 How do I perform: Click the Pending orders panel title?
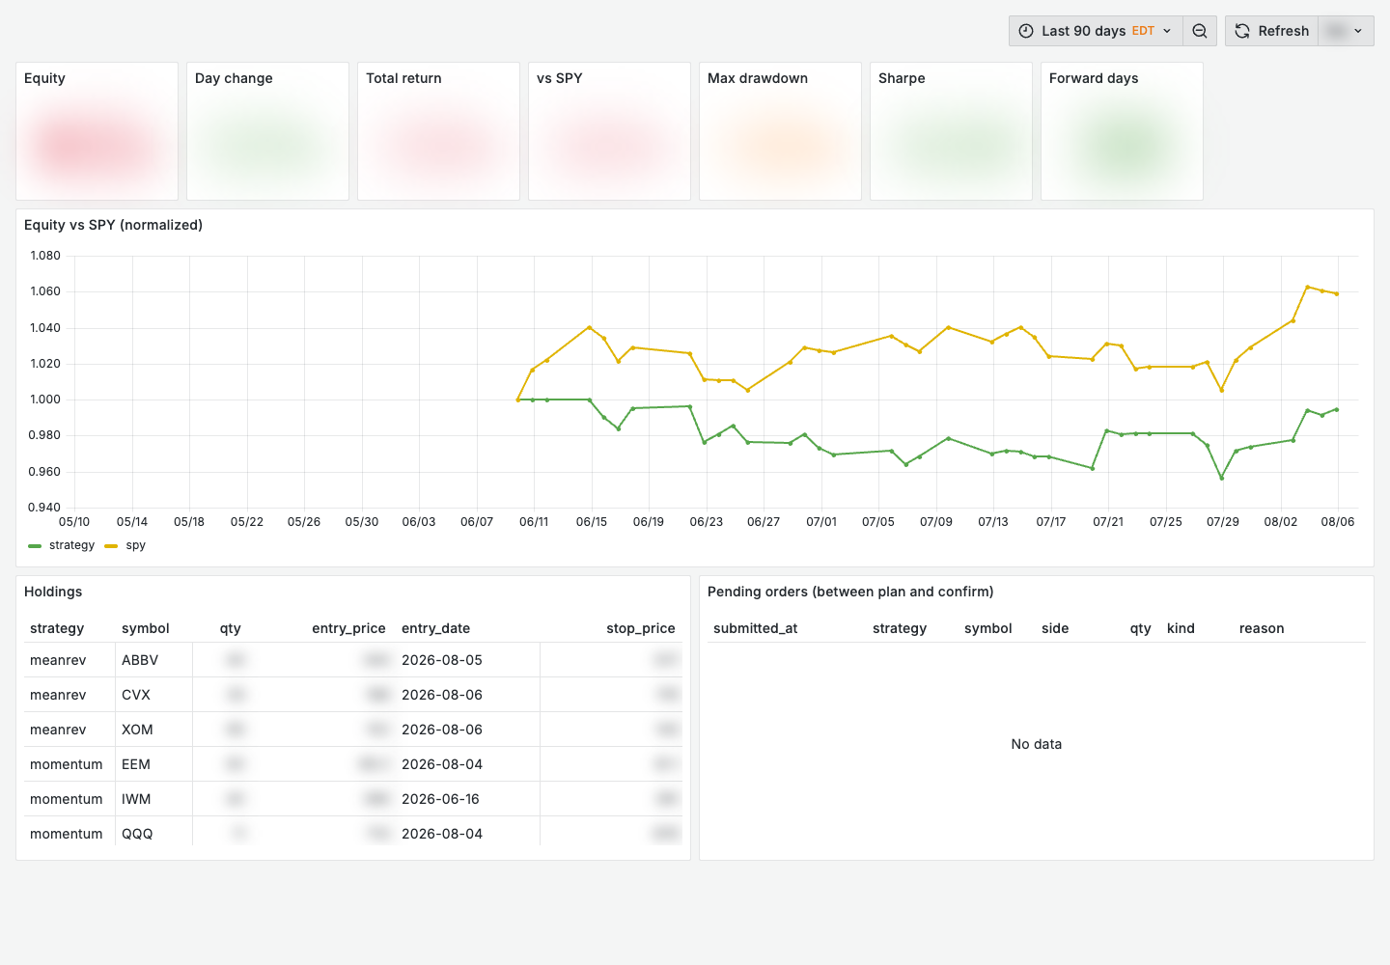pyautogui.click(x=850, y=592)
